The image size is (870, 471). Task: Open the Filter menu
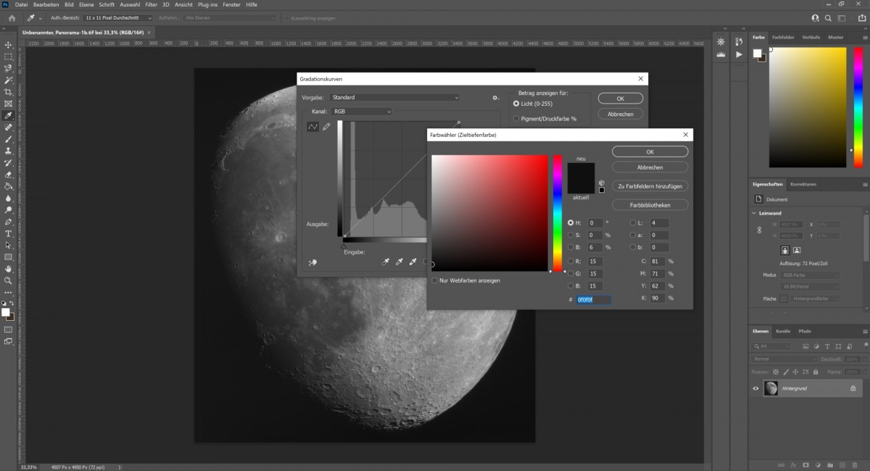click(151, 5)
